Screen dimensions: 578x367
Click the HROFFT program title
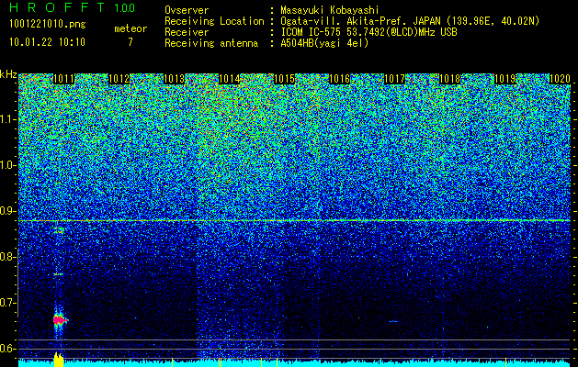(x=57, y=7)
